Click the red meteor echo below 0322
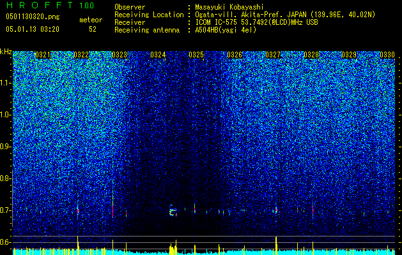Image resolution: width=402 pixels, height=255 pixels. 78,211
